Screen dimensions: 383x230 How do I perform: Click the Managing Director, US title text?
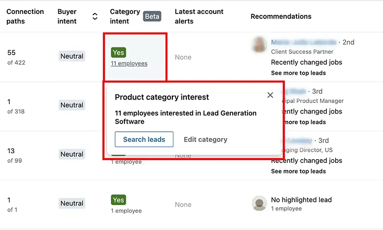pyautogui.click(x=308, y=150)
